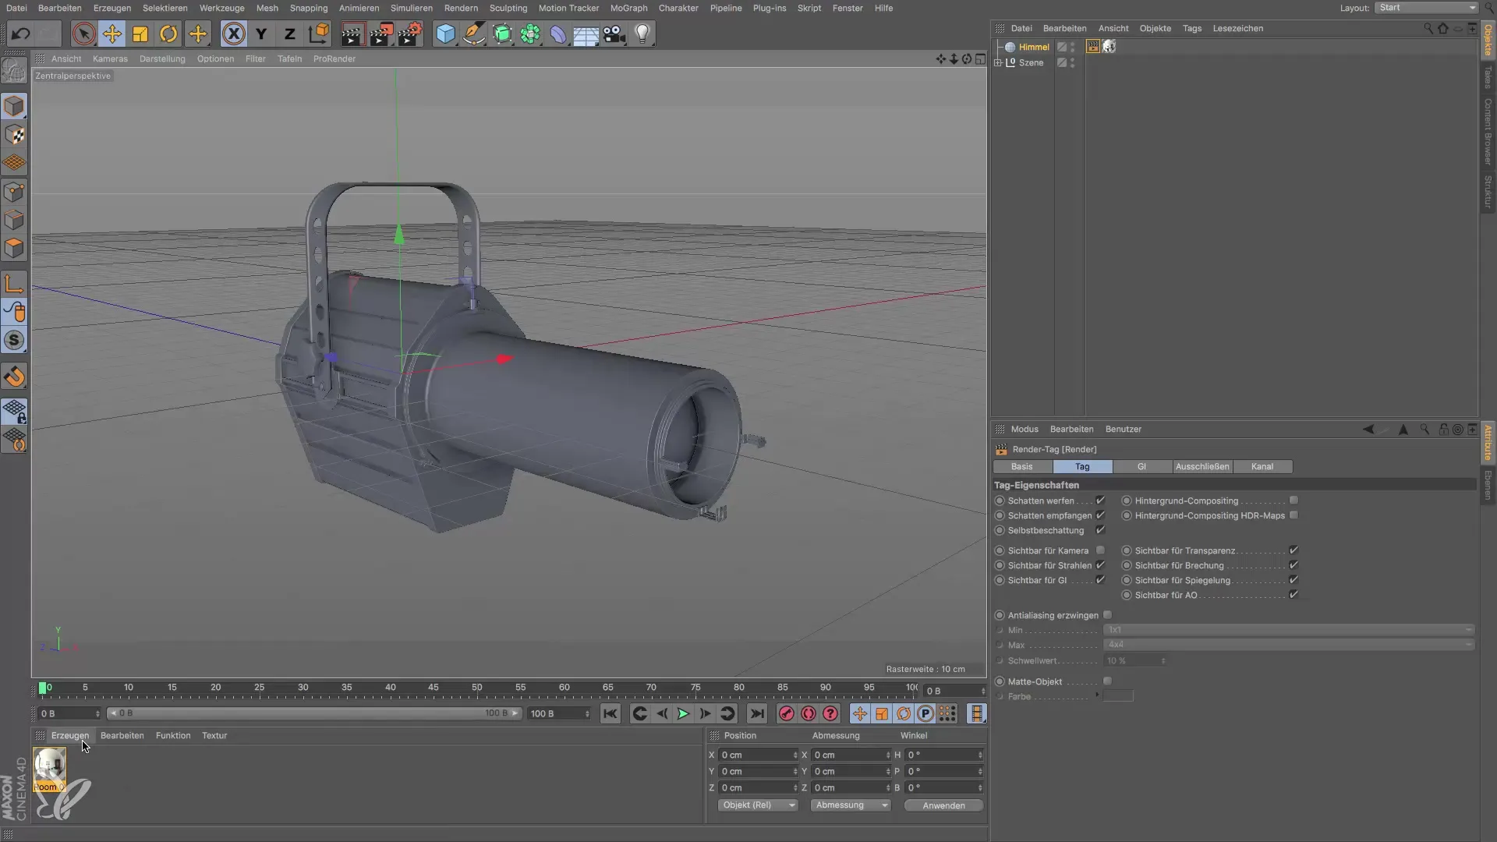
Task: Enable Matte-Objekt checkbox
Action: pos(1107,681)
